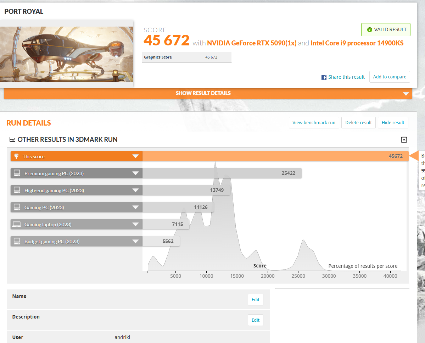Click View benchmark run button

314,123
